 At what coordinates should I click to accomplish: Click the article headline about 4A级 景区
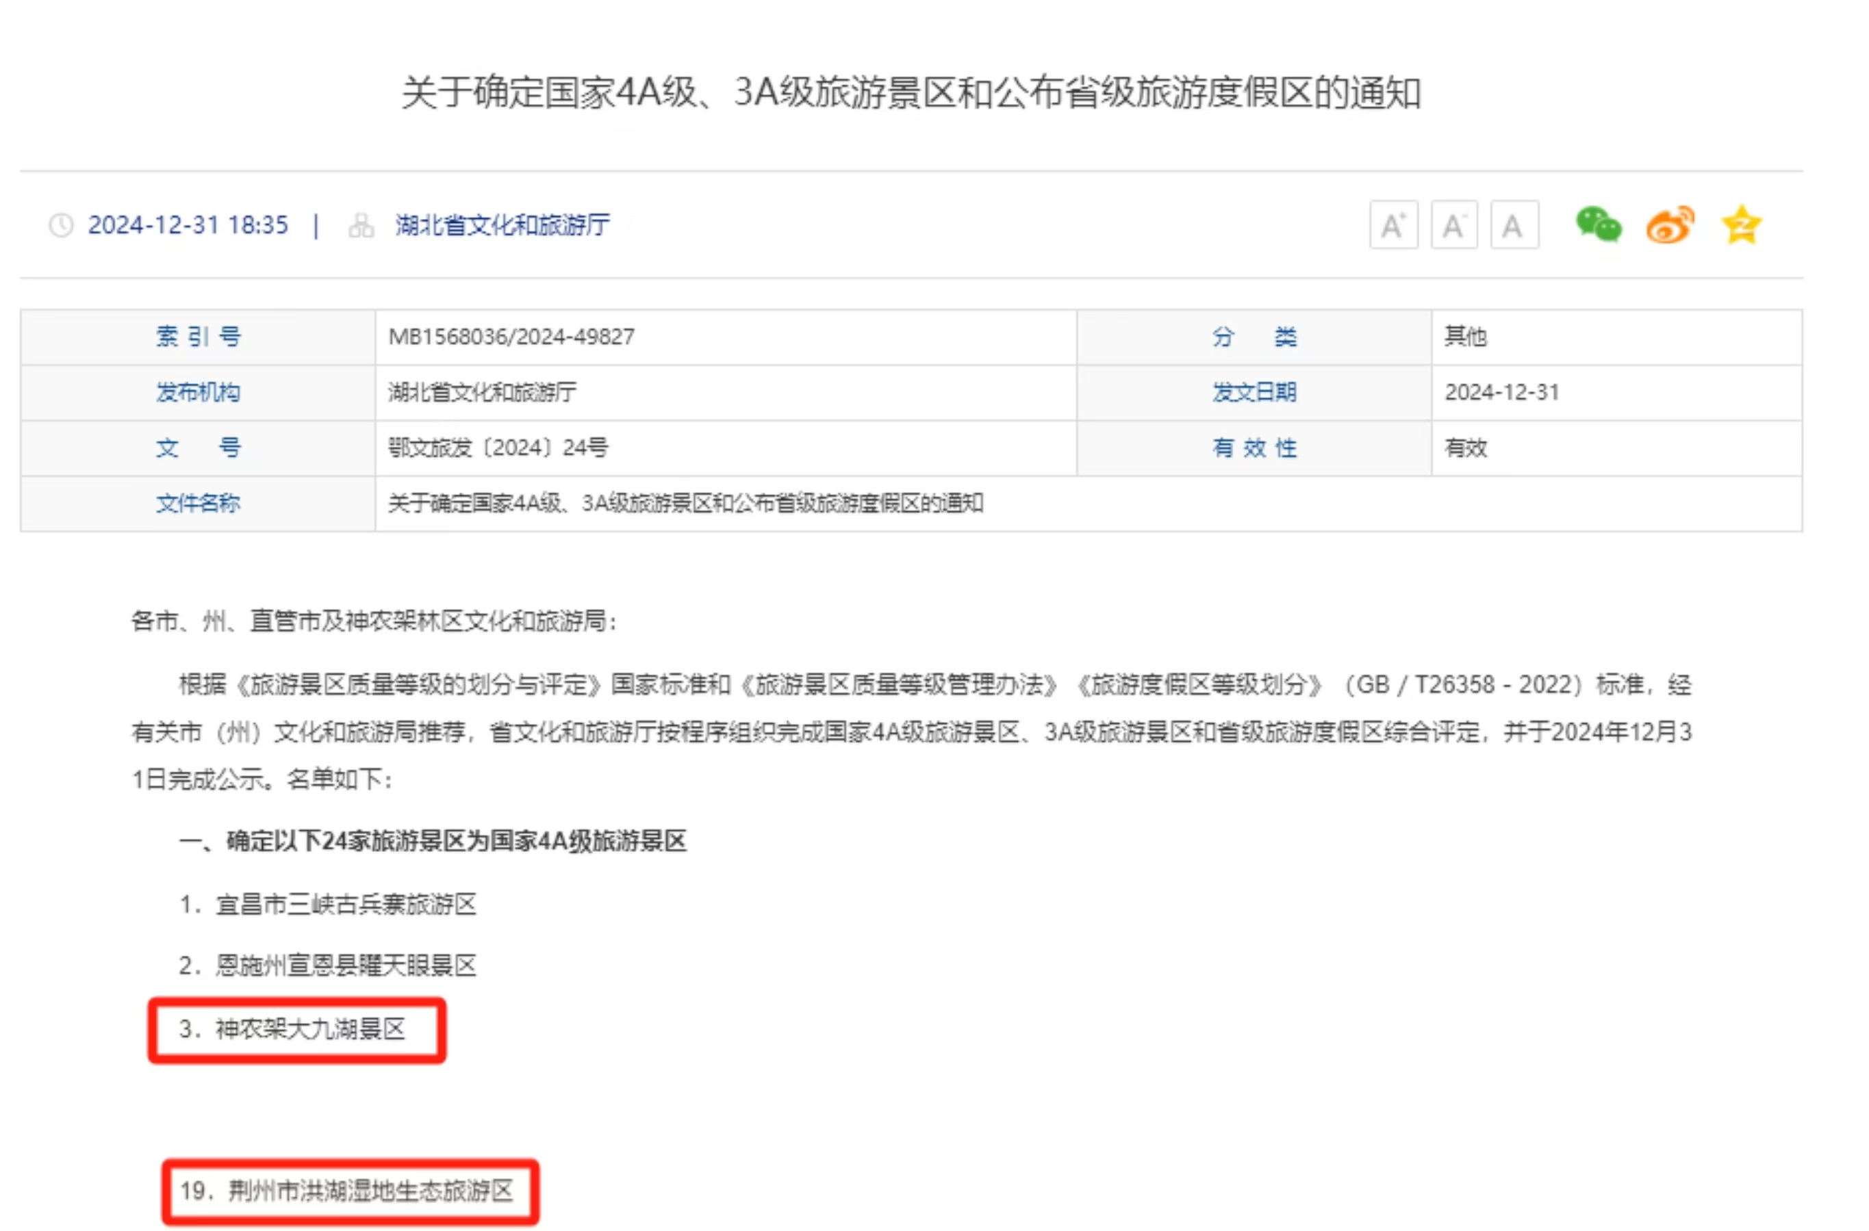pyautogui.click(x=911, y=92)
